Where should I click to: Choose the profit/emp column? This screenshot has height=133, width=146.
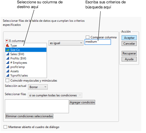[x=26, y=67]
